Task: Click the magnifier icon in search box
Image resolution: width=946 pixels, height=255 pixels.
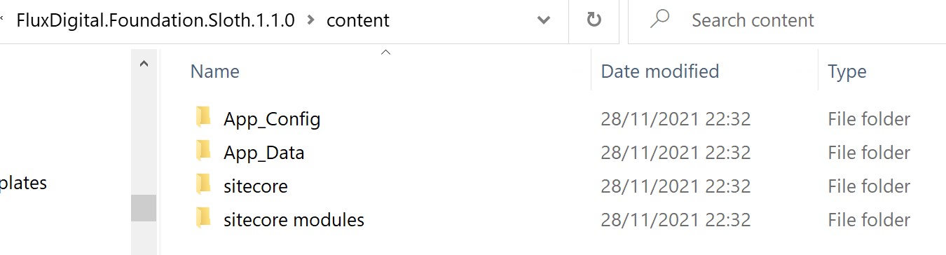Action: coord(660,20)
